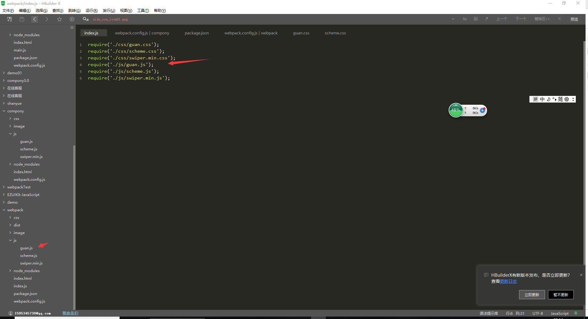Image resolution: width=588 pixels, height=319 pixels.
Task: Click the user account icon in status bar
Action: 11,313
